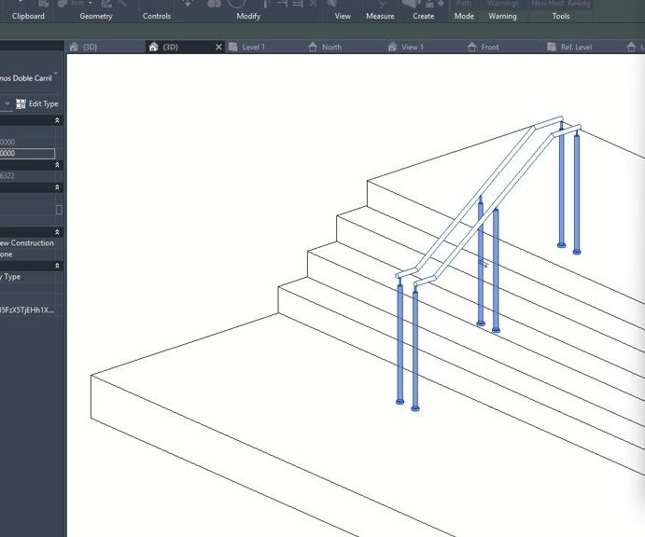Select the left baluster of the middle pair
Image resolution: width=645 pixels, height=537 pixels.
(x=481, y=263)
